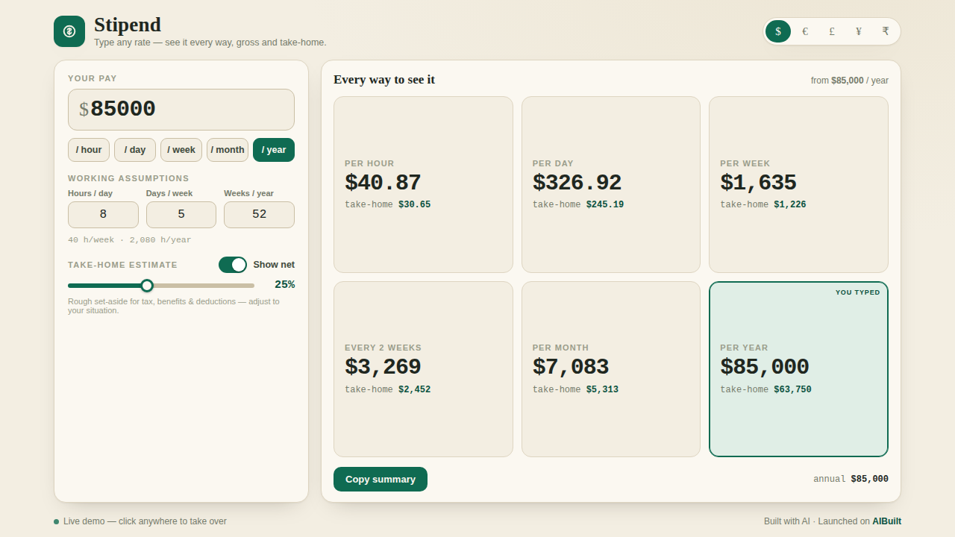This screenshot has width=955, height=537.
Task: Toggle the Show net switch
Action: tap(233, 265)
